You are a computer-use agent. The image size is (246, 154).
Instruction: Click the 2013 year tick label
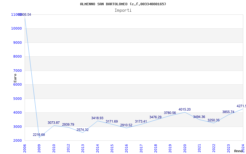click(83, 148)
